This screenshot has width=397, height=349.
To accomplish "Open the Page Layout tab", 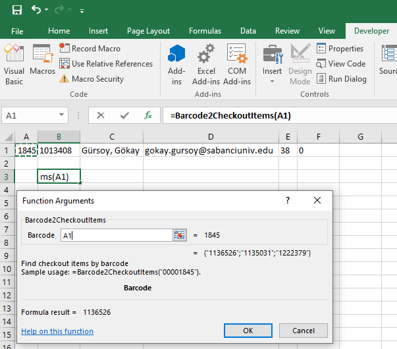I will pyautogui.click(x=148, y=31).
